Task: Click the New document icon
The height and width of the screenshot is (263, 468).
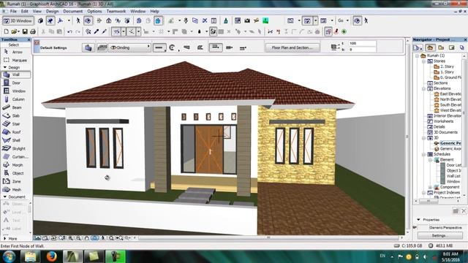Action: tap(6, 31)
